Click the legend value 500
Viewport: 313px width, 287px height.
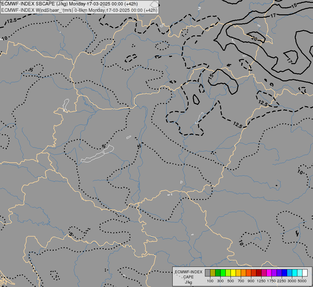coord(231,281)
